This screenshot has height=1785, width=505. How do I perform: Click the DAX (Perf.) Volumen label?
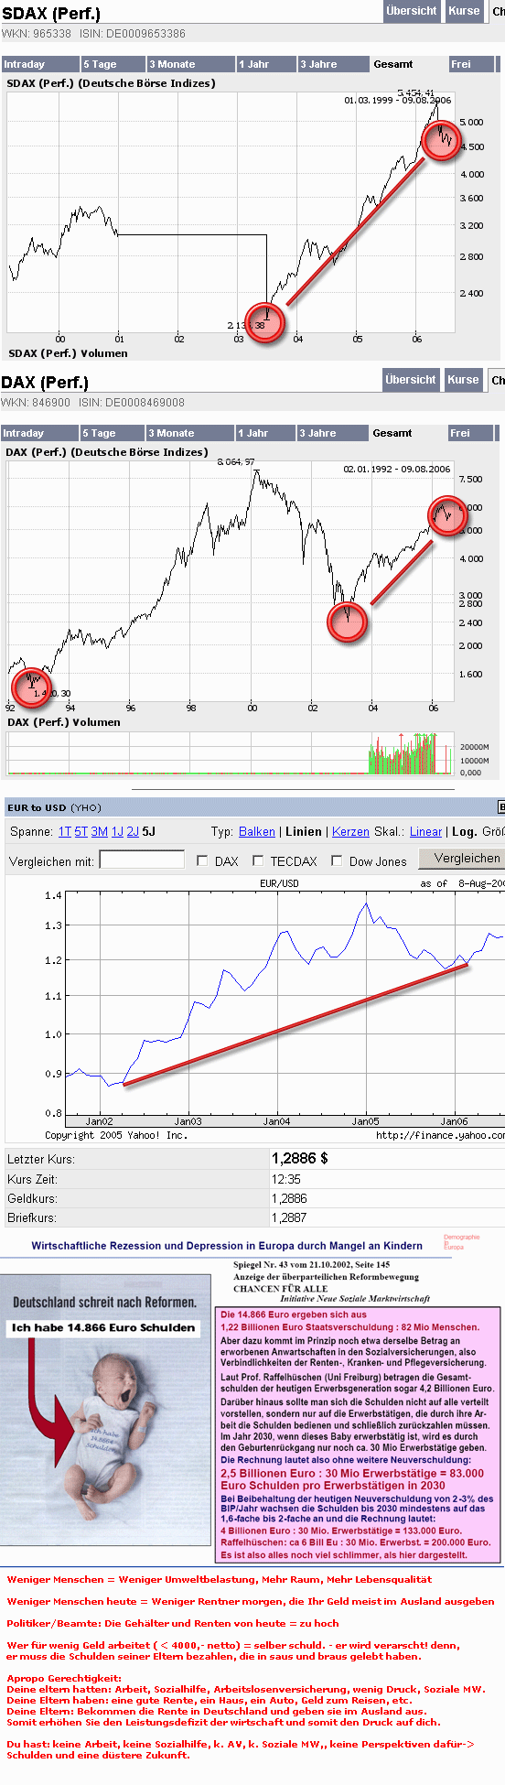click(63, 722)
